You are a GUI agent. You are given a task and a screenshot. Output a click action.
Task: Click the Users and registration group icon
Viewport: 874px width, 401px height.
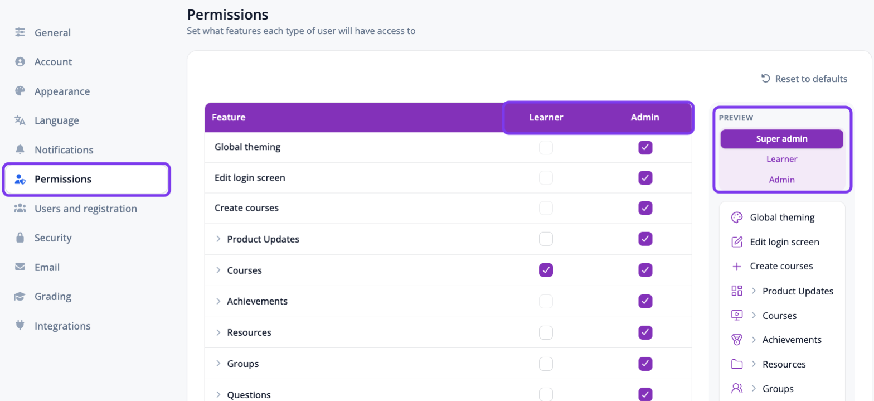(x=20, y=209)
